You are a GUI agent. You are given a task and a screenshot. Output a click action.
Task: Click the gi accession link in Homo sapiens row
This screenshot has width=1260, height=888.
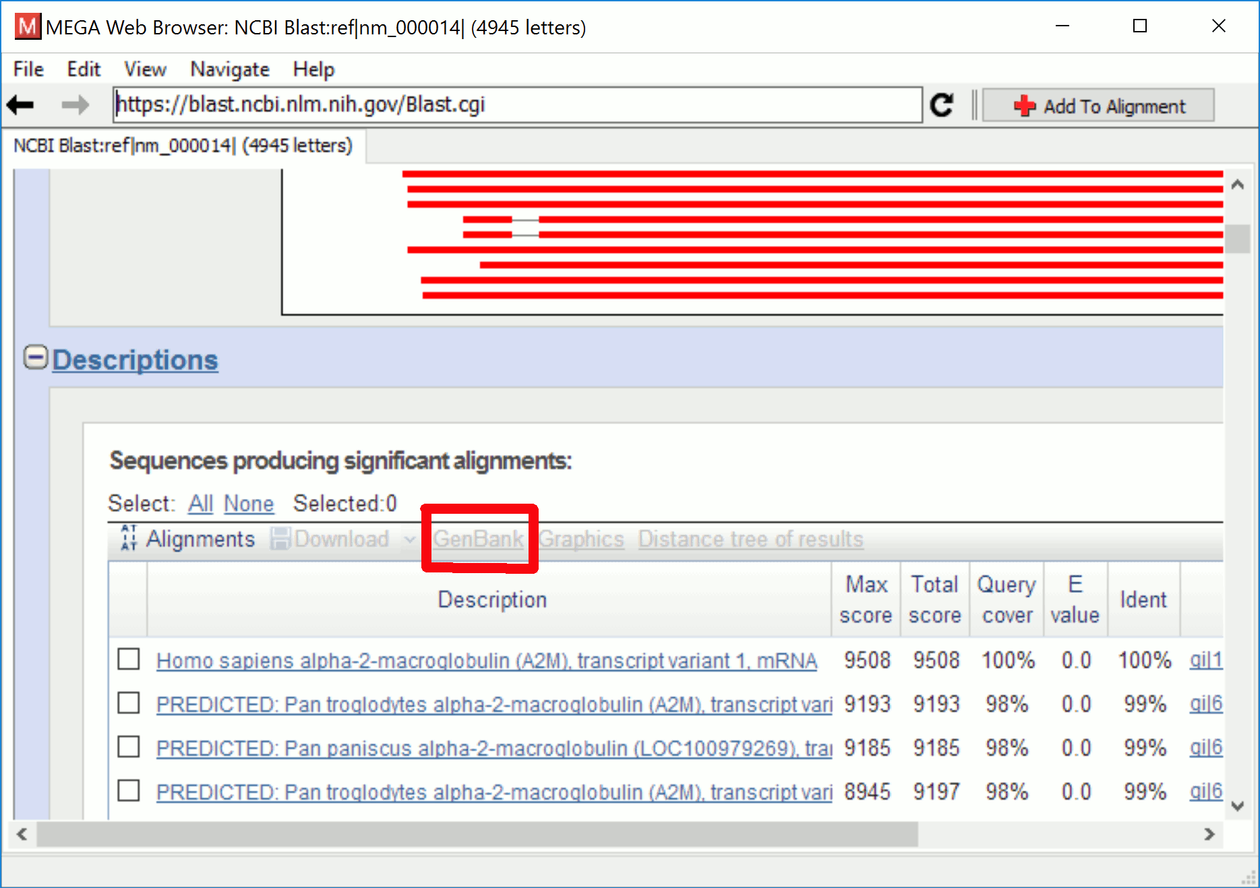click(1206, 660)
